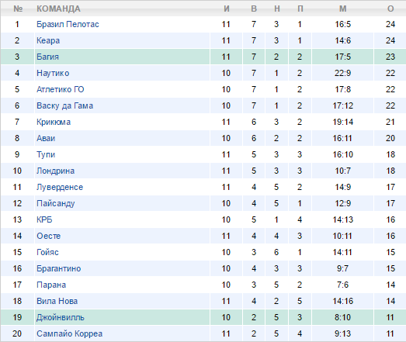Select the highlighted Джойнвилль team link
The image size is (406, 342).
(x=61, y=318)
